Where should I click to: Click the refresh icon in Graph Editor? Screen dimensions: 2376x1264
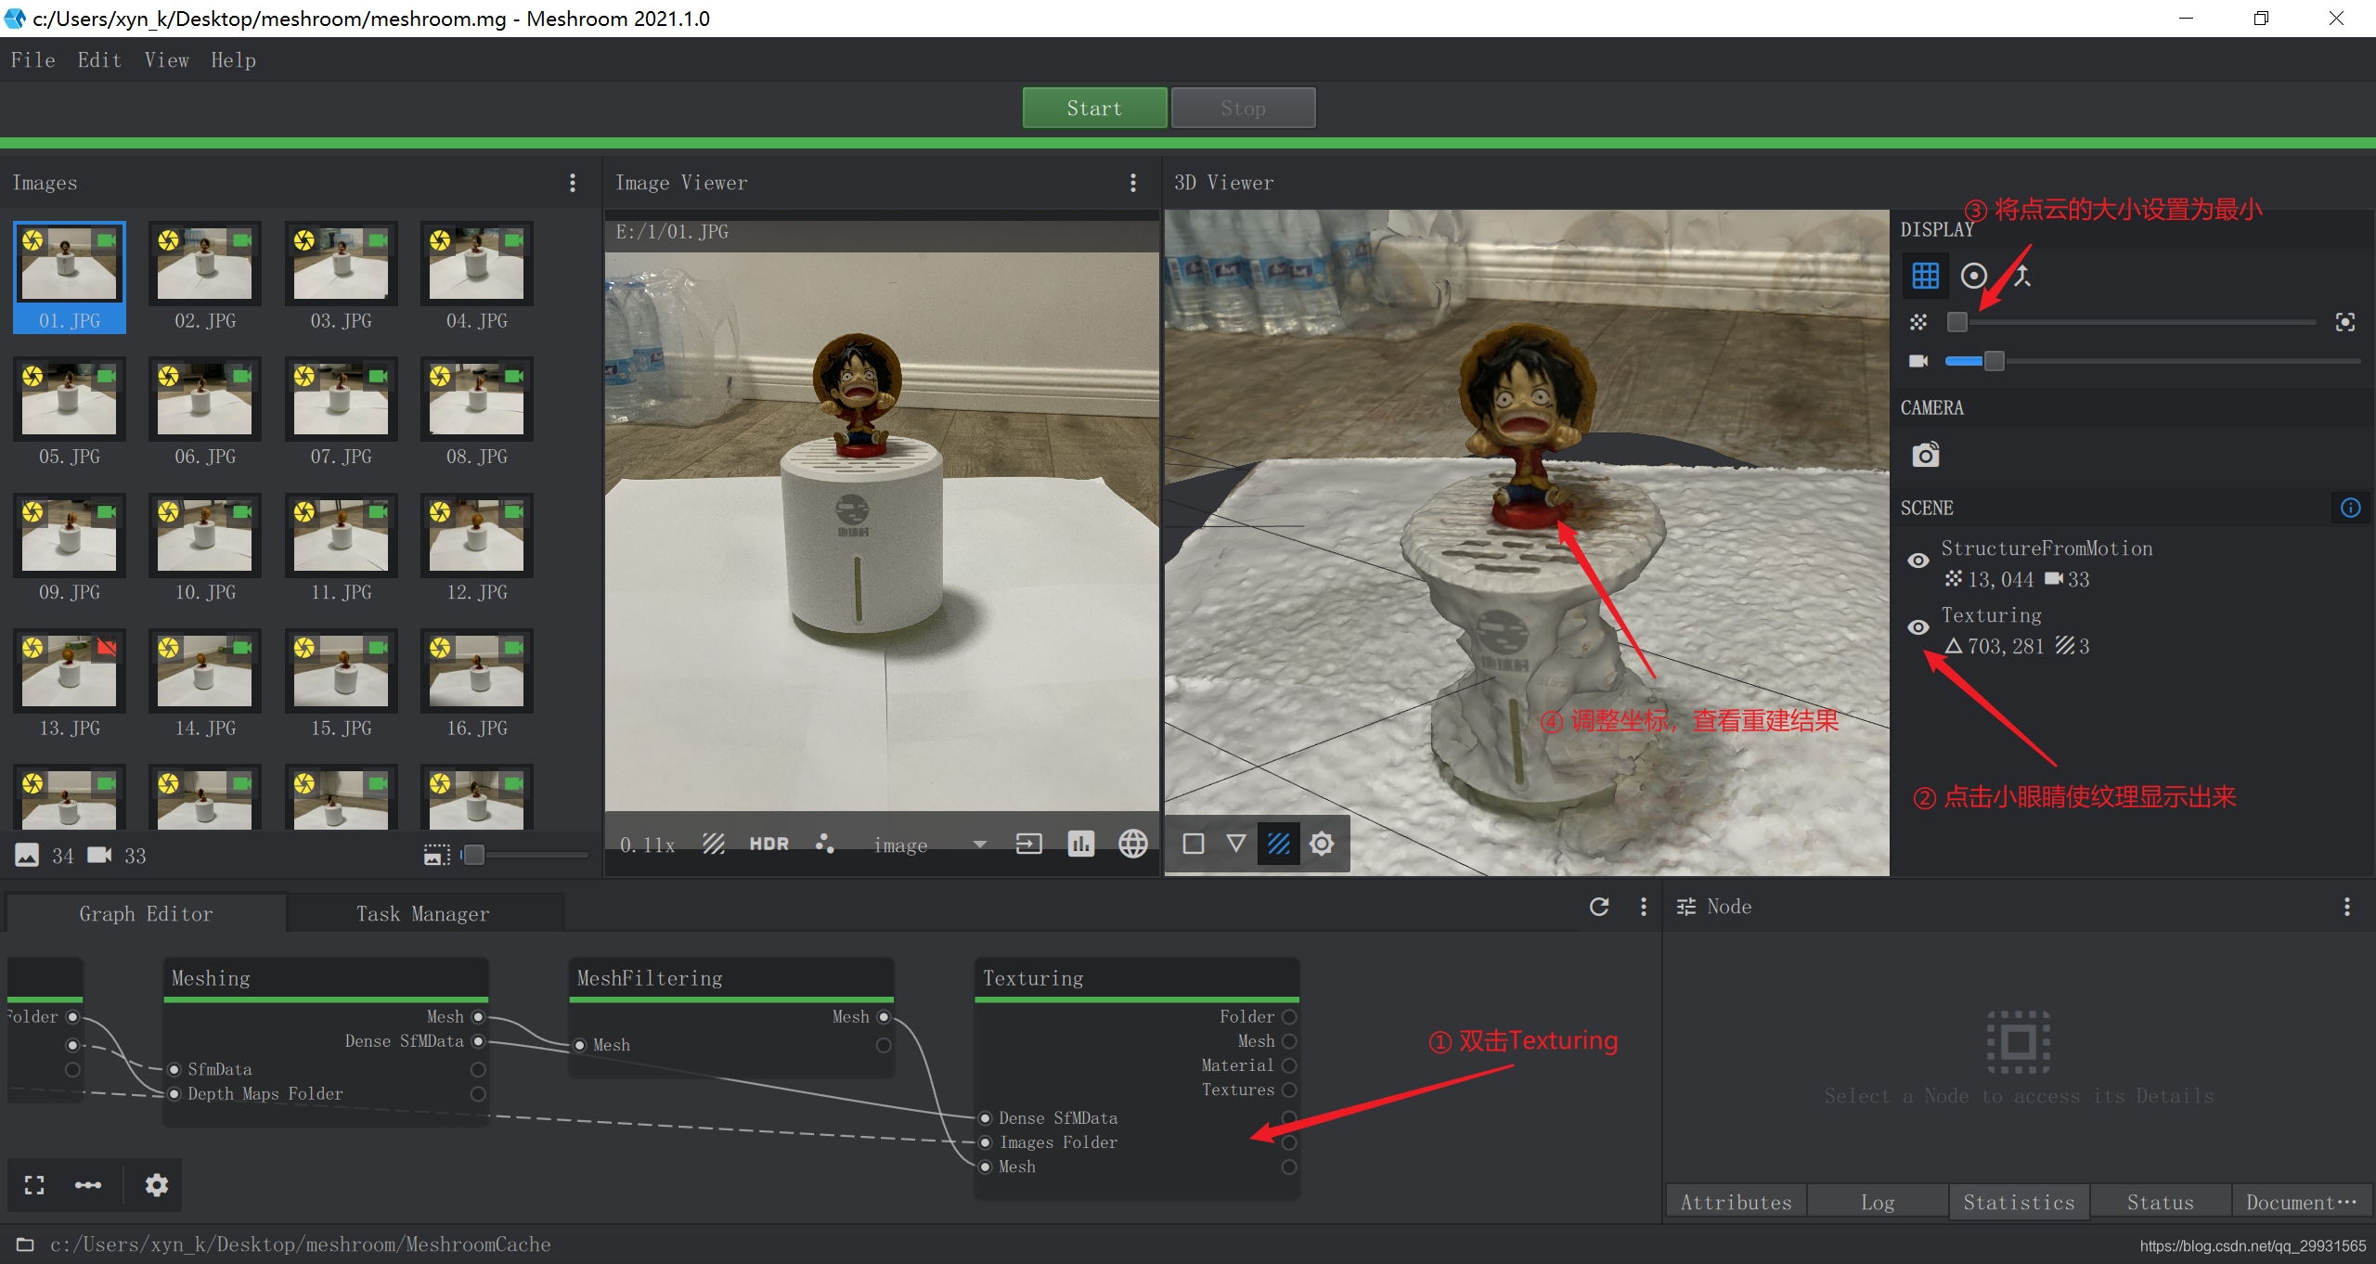click(1598, 907)
